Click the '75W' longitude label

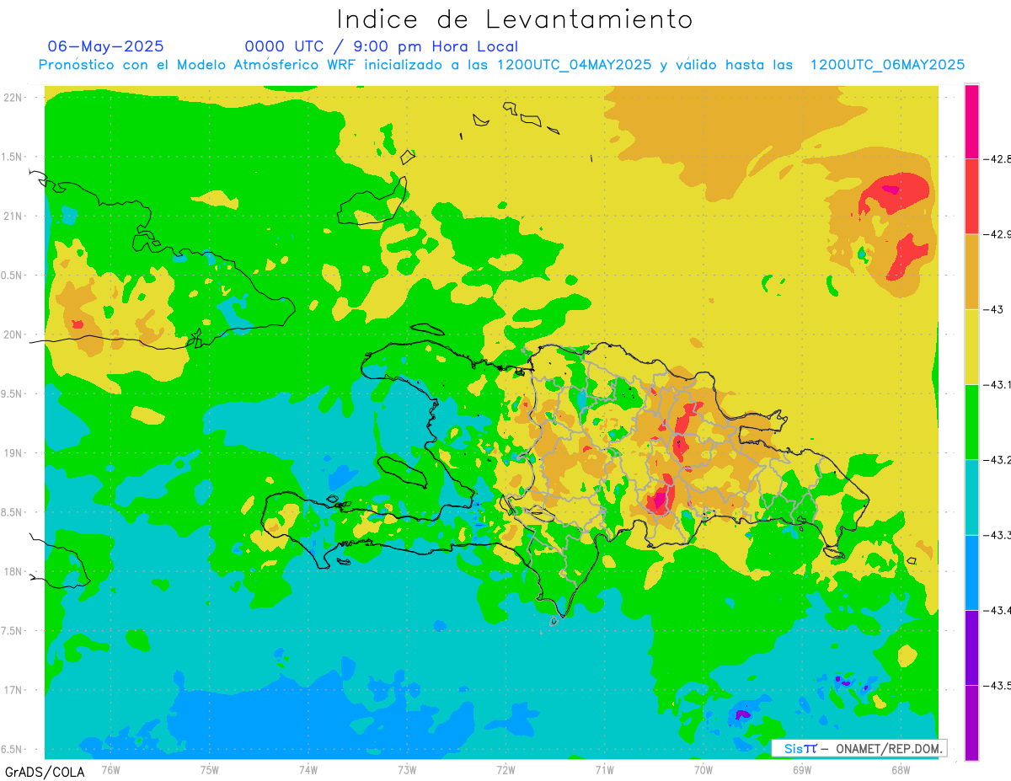tap(209, 769)
